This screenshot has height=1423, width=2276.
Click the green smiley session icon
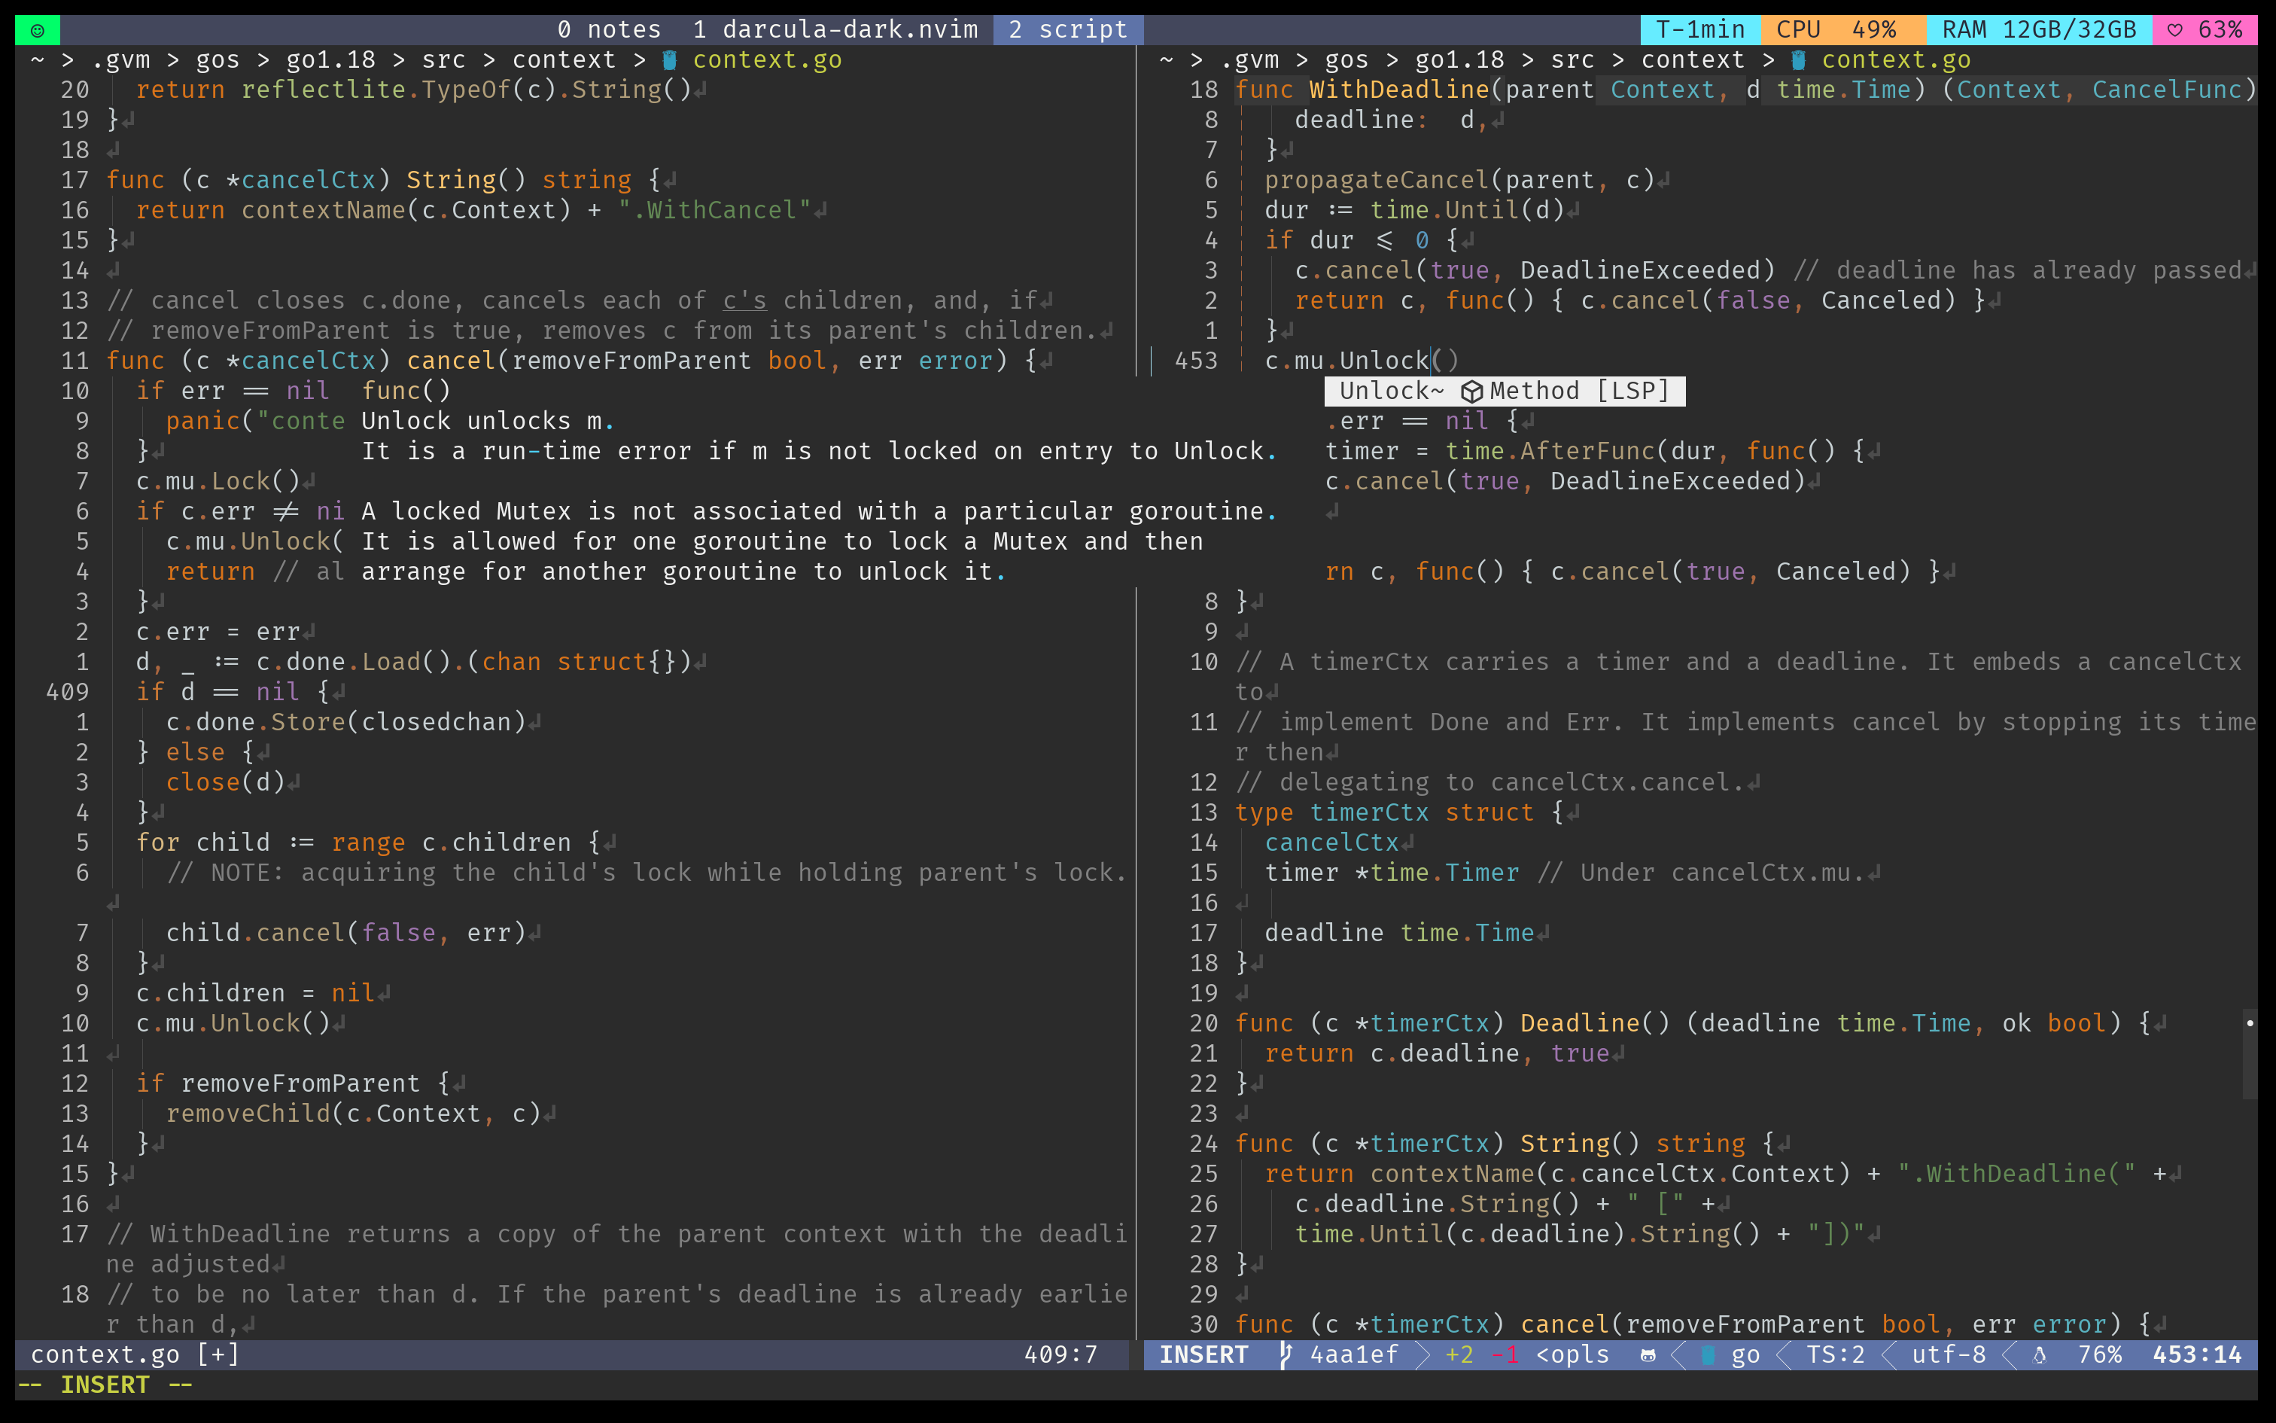pos(38,30)
